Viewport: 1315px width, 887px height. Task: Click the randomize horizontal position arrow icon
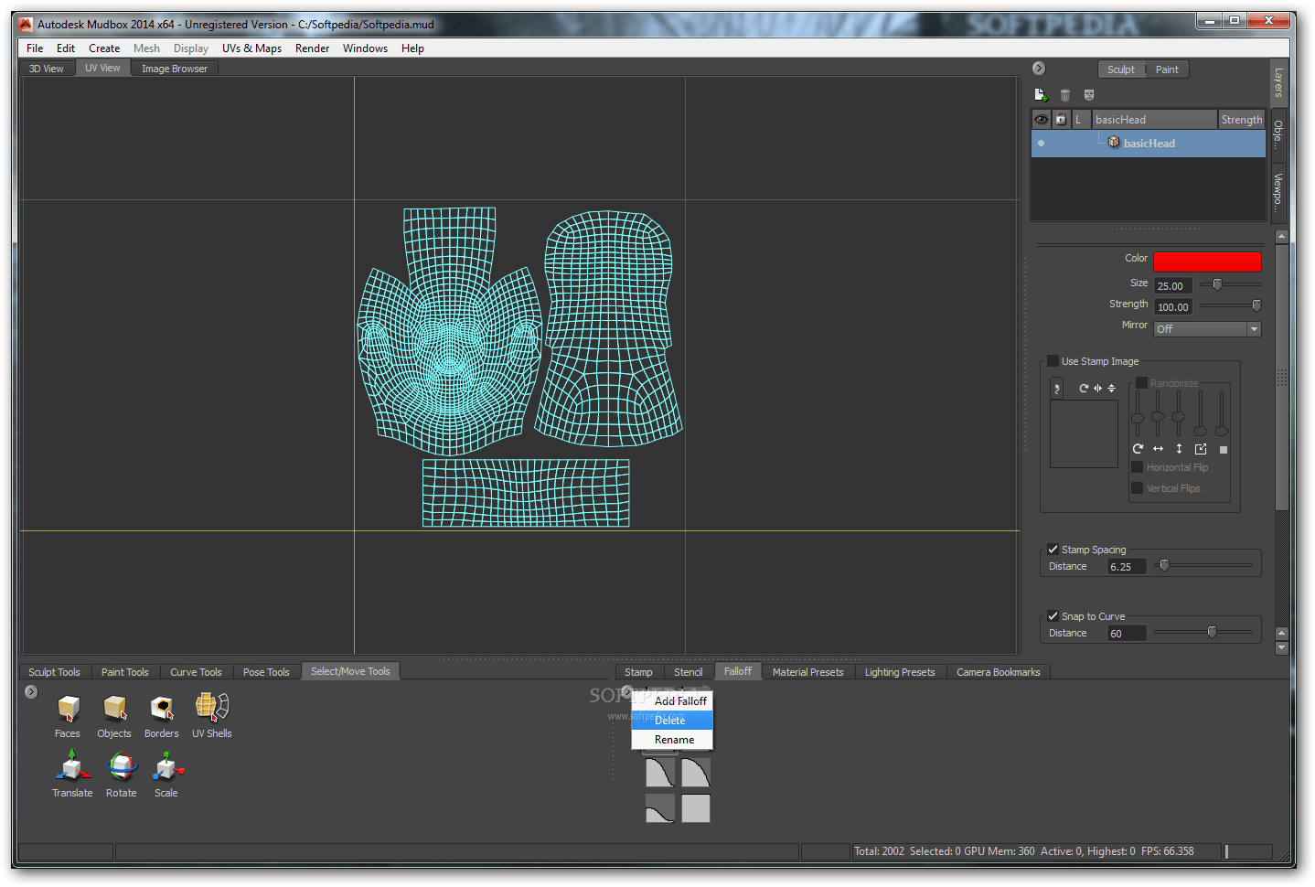click(x=1158, y=449)
